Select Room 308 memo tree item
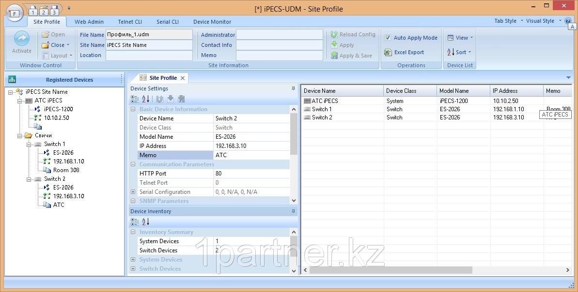 pos(66,170)
